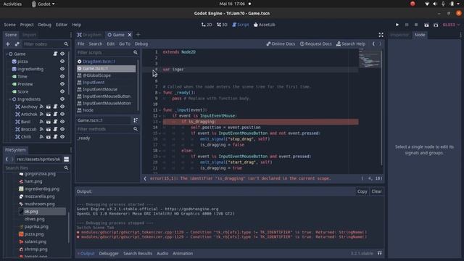This screenshot has width=464, height=261.
Task: Open Artichok instanced scene in editor
Action: point(49,115)
